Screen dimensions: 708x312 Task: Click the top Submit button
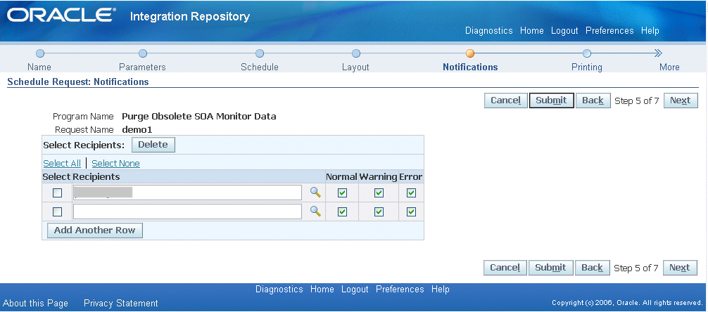[x=551, y=100]
